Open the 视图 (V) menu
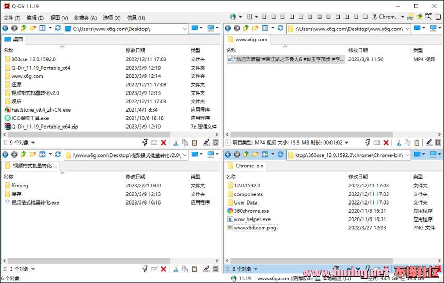The image size is (444, 283). tap(59, 18)
